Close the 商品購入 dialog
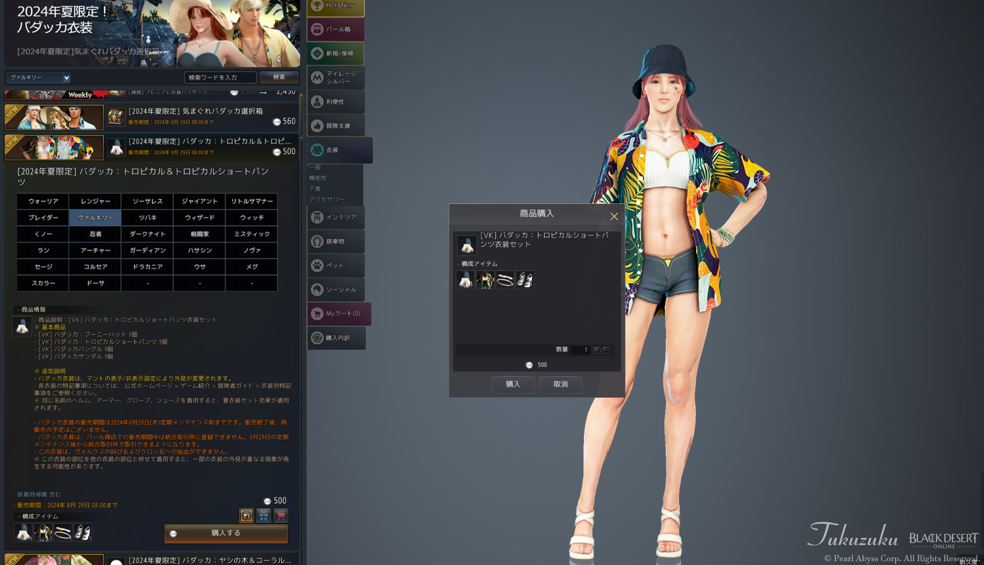Screen dimensions: 984x565 614,216
